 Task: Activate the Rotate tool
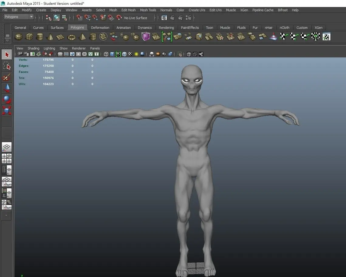(7, 99)
